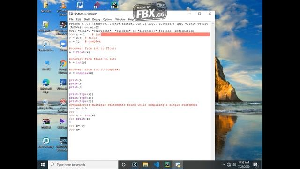Open Cortana circle on the taskbar
The height and width of the screenshot is (169, 300).
[124, 165]
